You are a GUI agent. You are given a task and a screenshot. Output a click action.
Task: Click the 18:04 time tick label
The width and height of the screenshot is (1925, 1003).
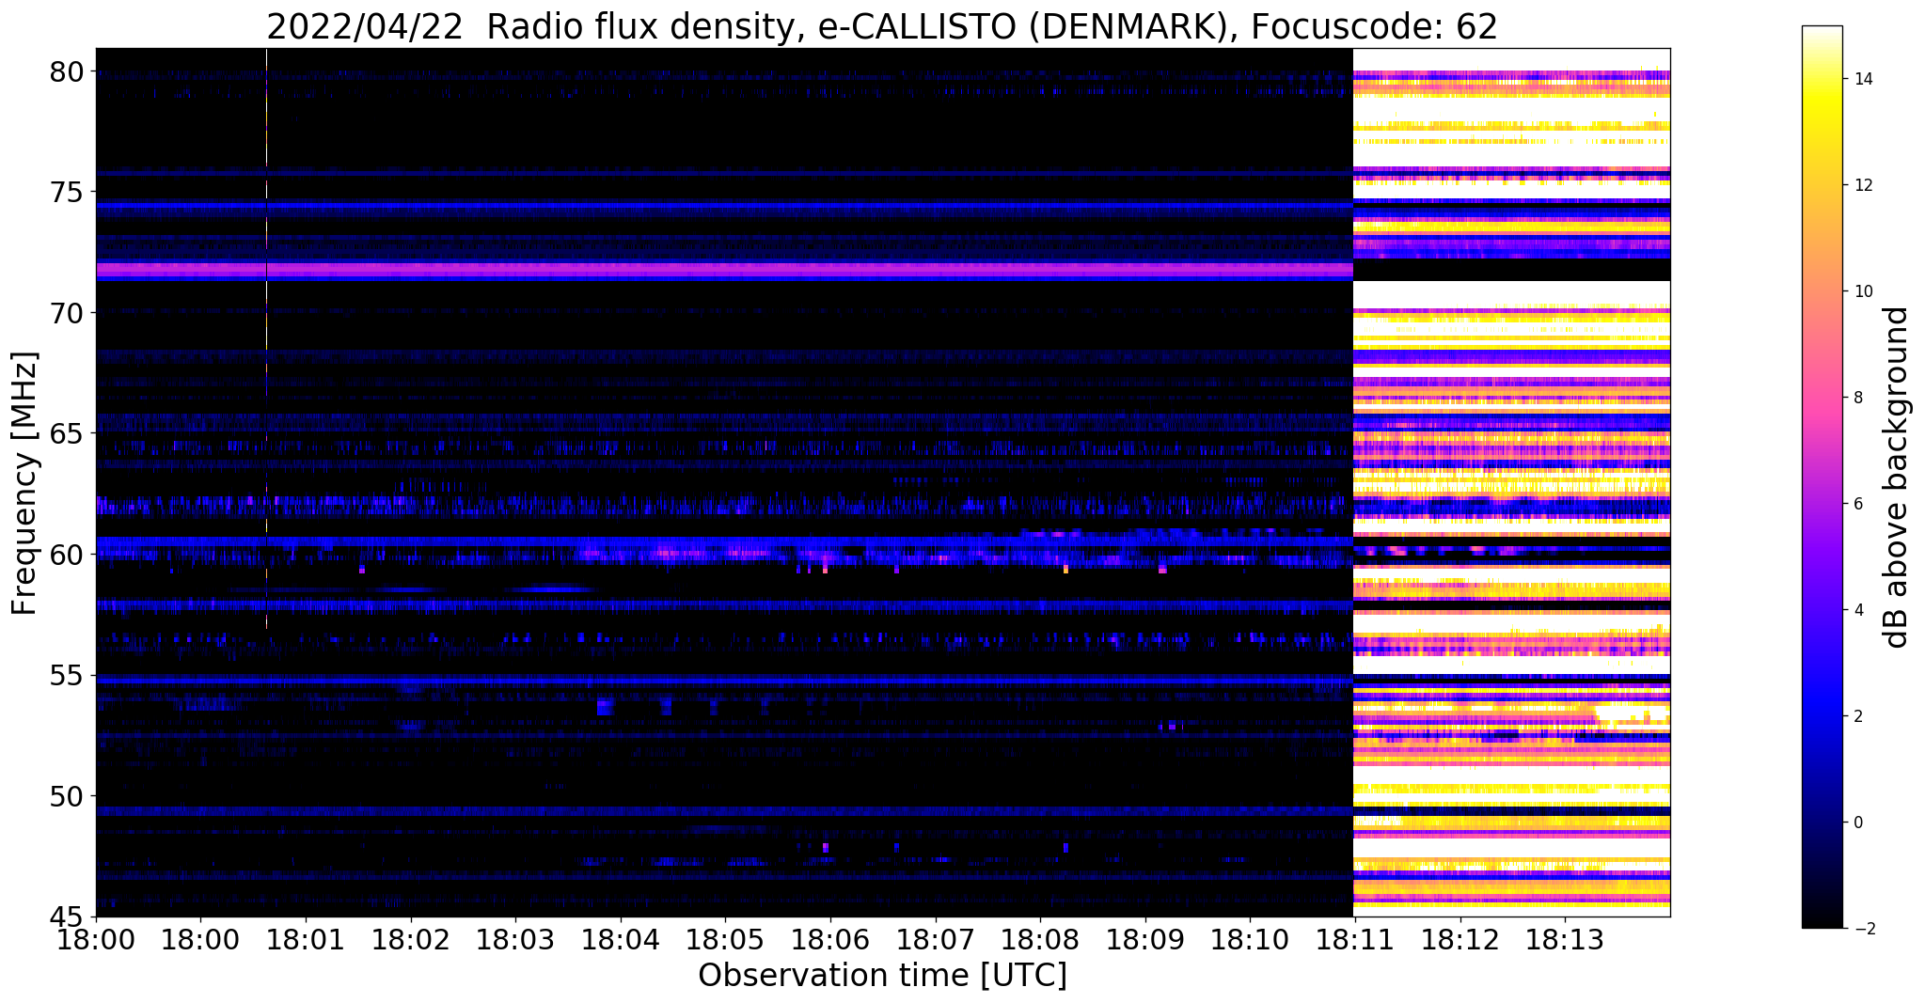pyautogui.click(x=621, y=940)
